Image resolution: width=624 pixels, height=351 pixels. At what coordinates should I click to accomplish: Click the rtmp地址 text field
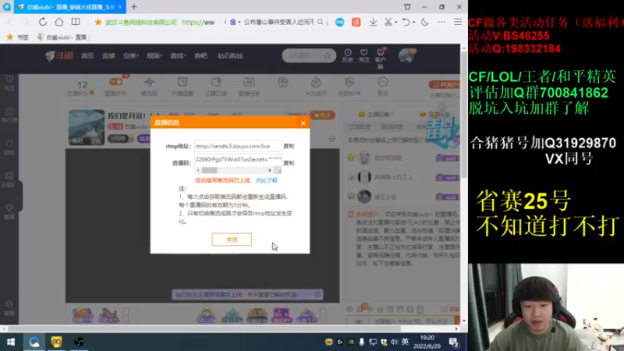pyautogui.click(x=238, y=146)
